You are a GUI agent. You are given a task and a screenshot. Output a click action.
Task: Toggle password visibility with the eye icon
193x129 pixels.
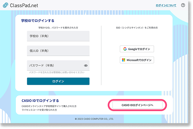pos(86,65)
